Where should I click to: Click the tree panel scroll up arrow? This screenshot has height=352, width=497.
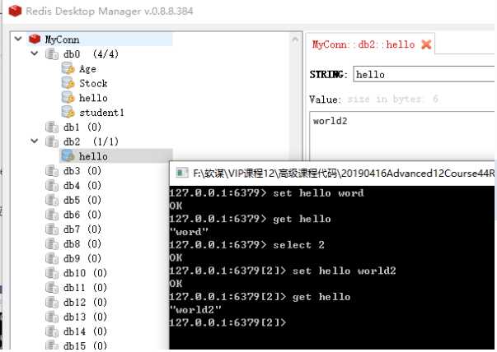pos(295,39)
